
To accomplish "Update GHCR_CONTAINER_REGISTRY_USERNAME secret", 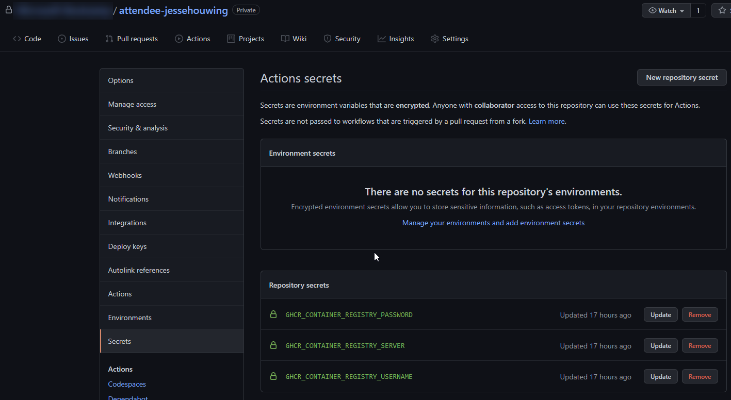I will pos(660,376).
